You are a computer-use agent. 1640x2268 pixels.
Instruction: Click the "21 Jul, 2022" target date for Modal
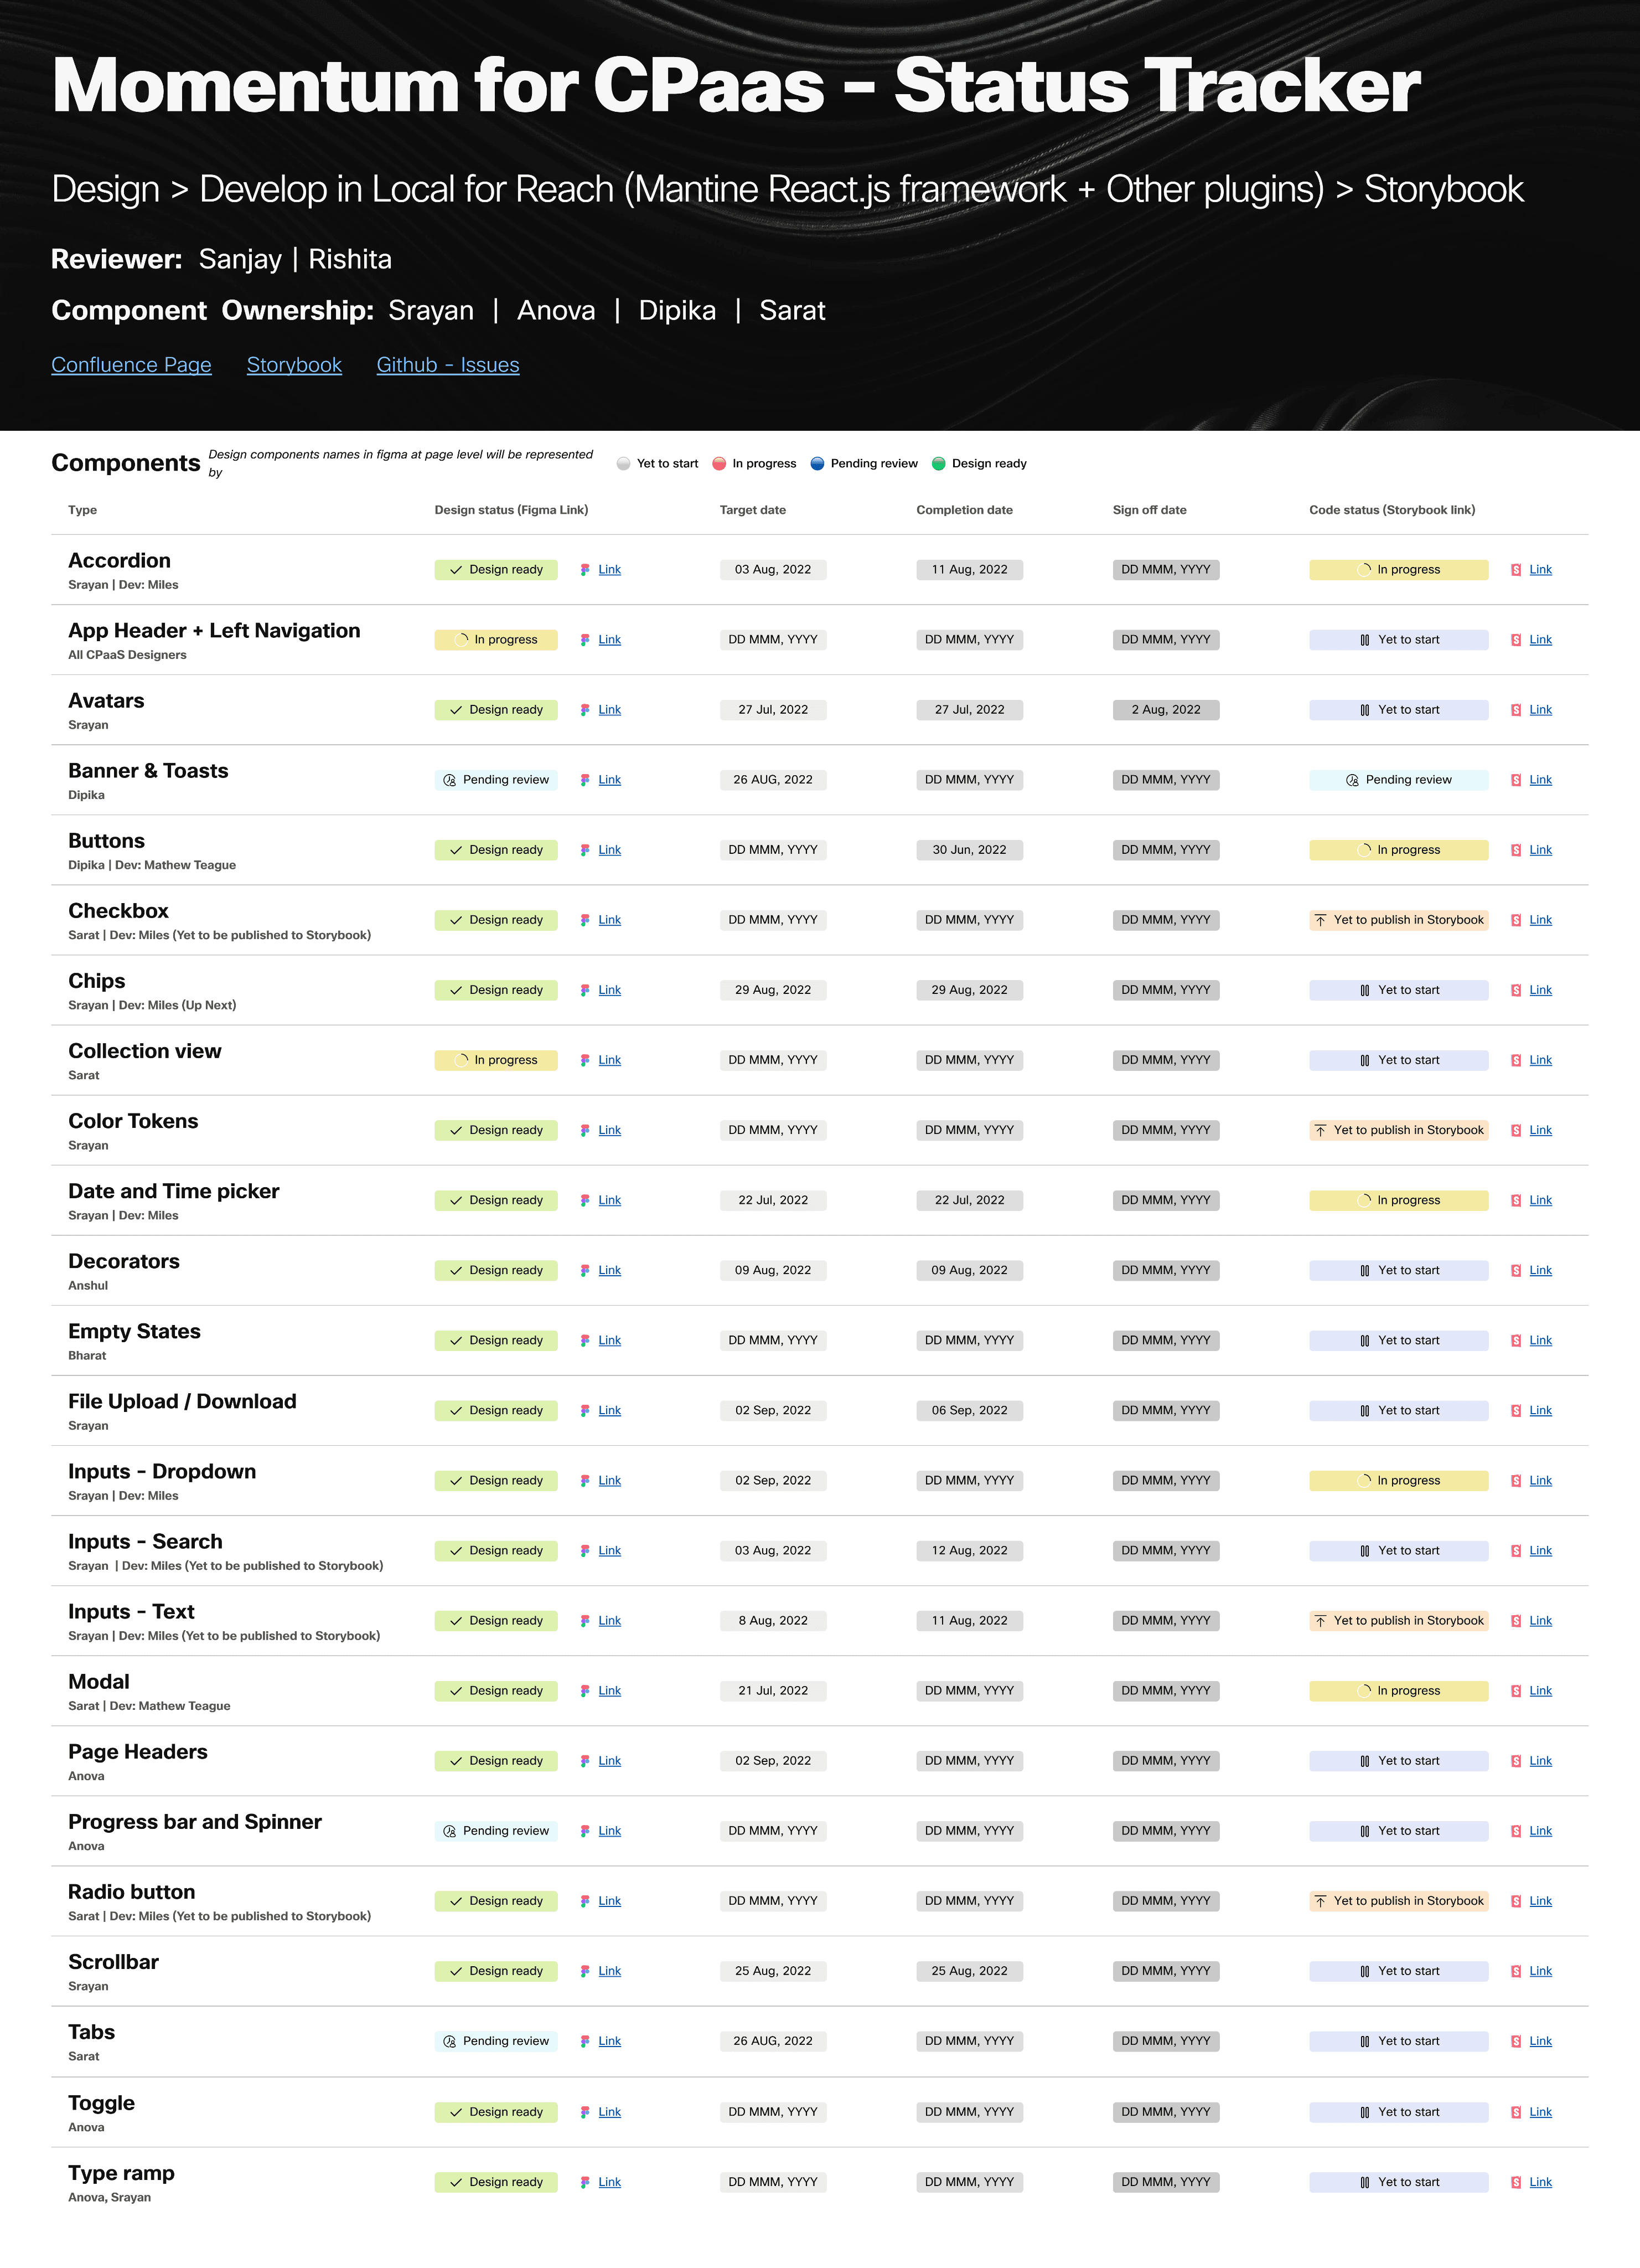[x=773, y=1691]
